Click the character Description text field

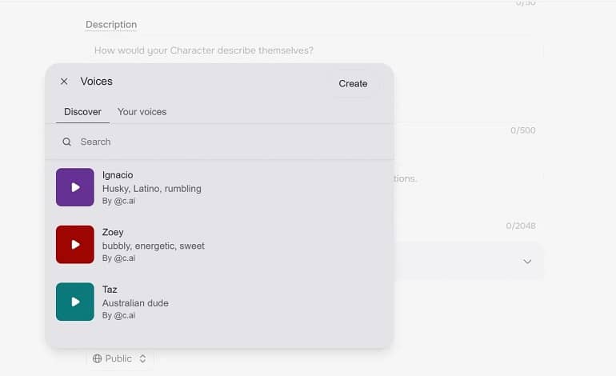click(x=314, y=50)
